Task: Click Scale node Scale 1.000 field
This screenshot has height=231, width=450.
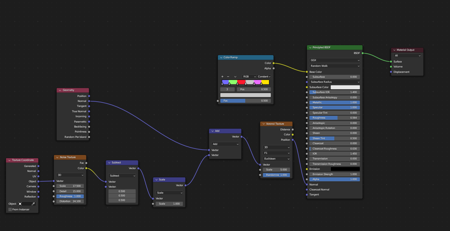Action: pos(169,204)
